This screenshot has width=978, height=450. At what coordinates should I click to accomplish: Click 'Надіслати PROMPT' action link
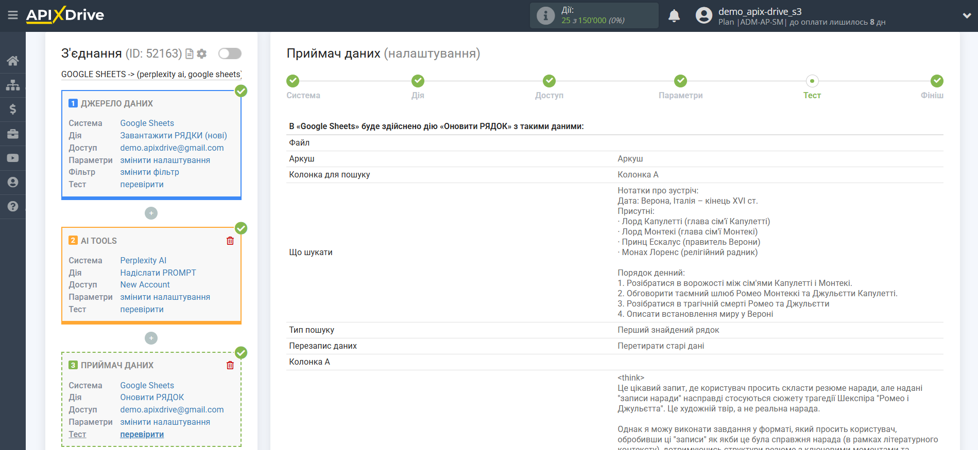[158, 273]
